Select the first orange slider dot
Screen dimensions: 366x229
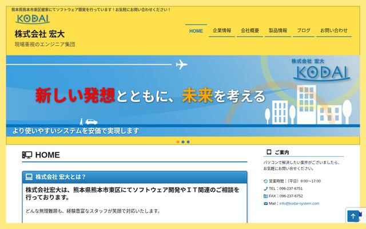click(x=178, y=142)
